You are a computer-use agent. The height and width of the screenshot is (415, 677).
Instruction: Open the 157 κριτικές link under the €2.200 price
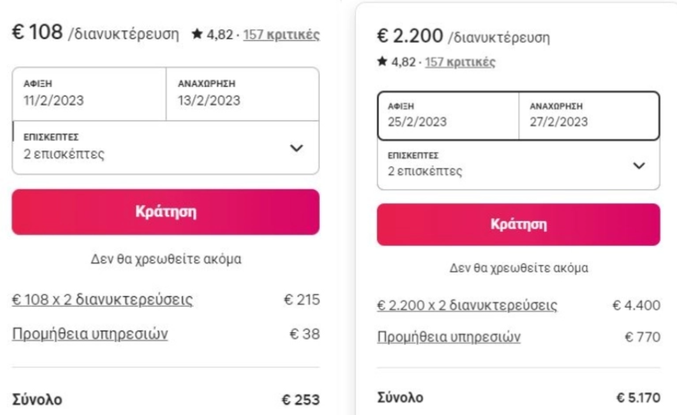(x=459, y=62)
